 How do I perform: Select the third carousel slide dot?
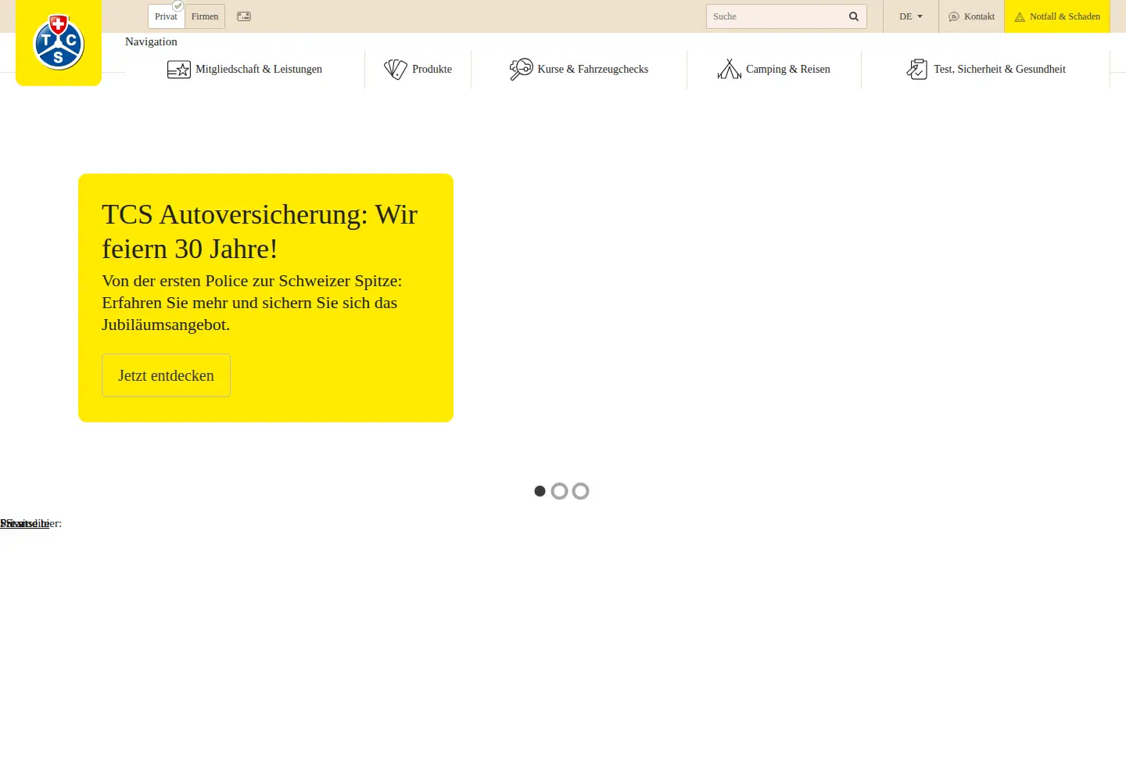click(580, 491)
